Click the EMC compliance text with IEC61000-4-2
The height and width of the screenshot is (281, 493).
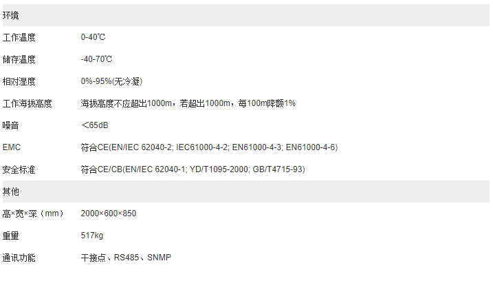(x=209, y=147)
